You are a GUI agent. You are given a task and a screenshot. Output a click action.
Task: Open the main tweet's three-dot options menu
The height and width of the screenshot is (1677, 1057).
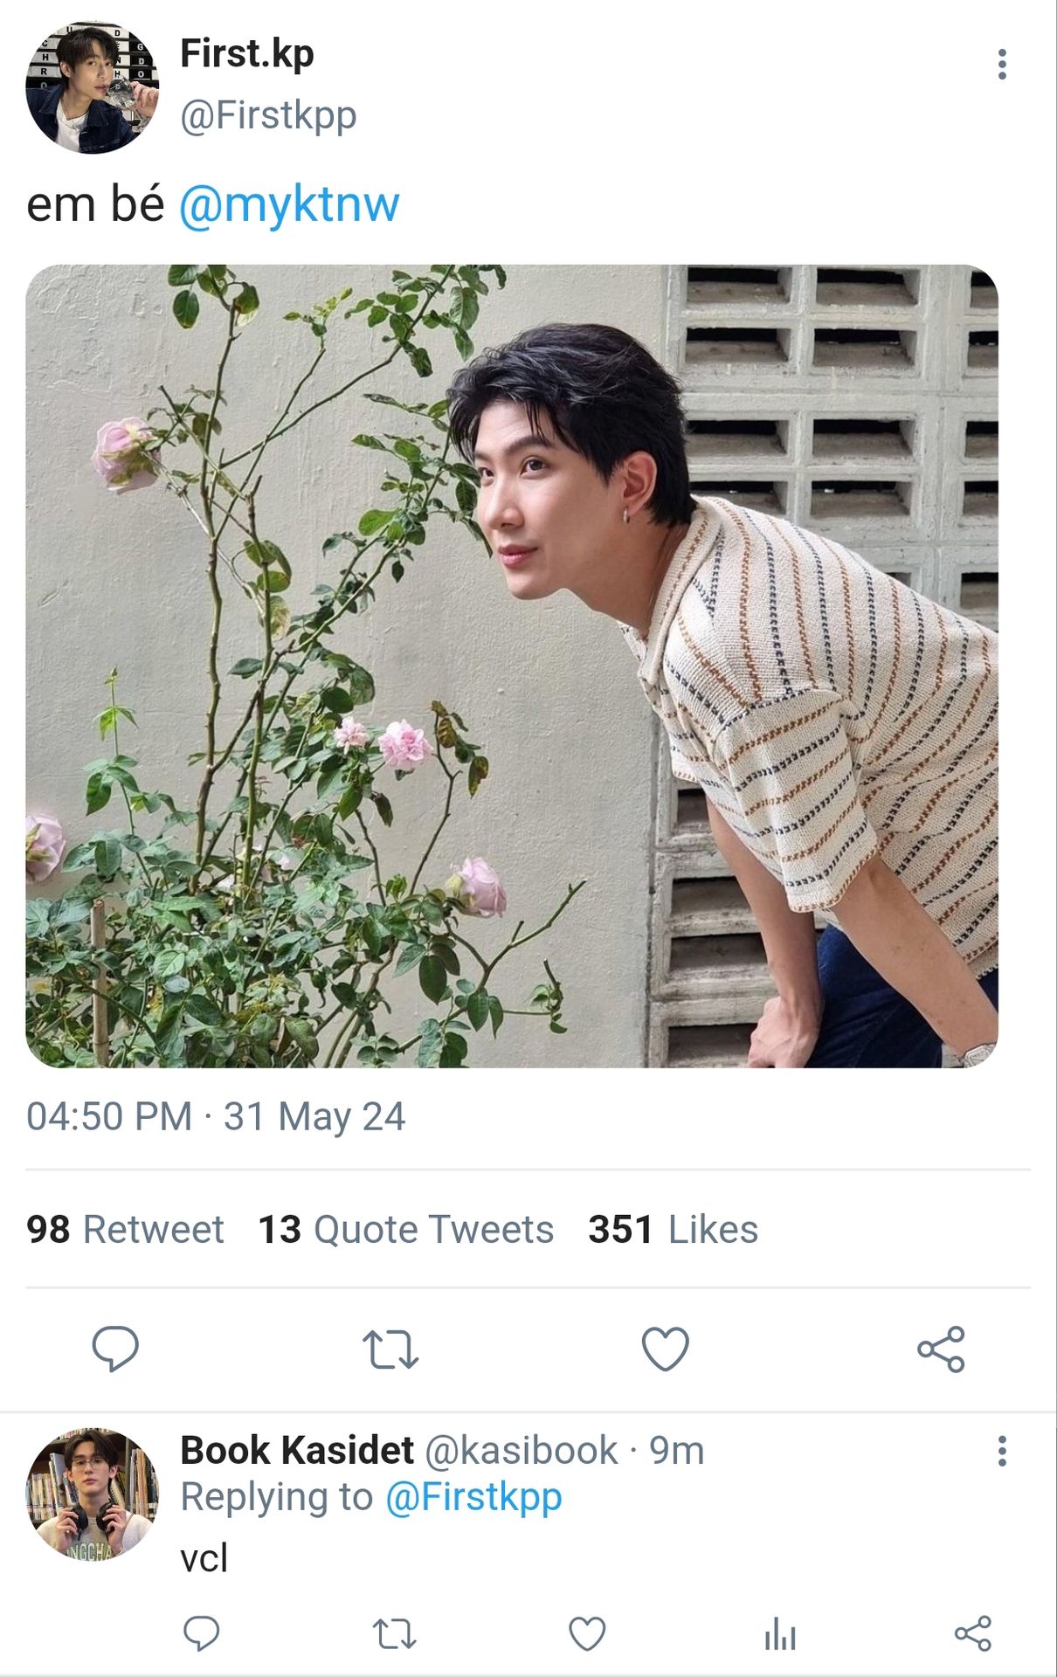point(1001,64)
